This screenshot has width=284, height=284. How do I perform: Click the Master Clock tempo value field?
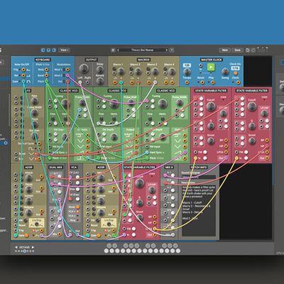[187, 65]
